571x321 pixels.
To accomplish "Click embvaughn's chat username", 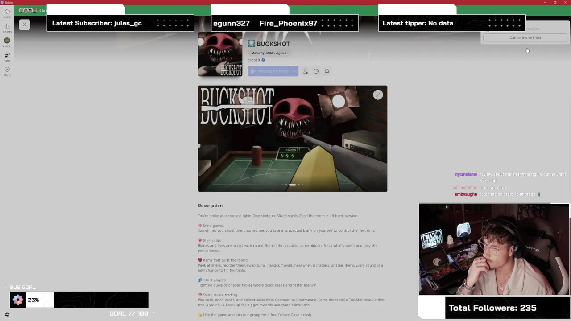I will (x=466, y=194).
